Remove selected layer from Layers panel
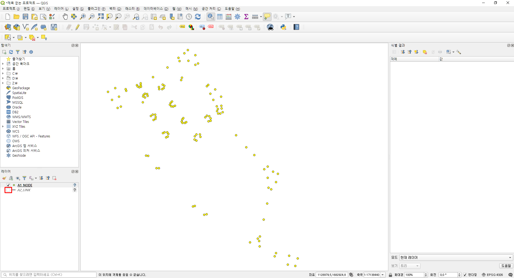The height and width of the screenshot is (278, 514). click(54, 178)
